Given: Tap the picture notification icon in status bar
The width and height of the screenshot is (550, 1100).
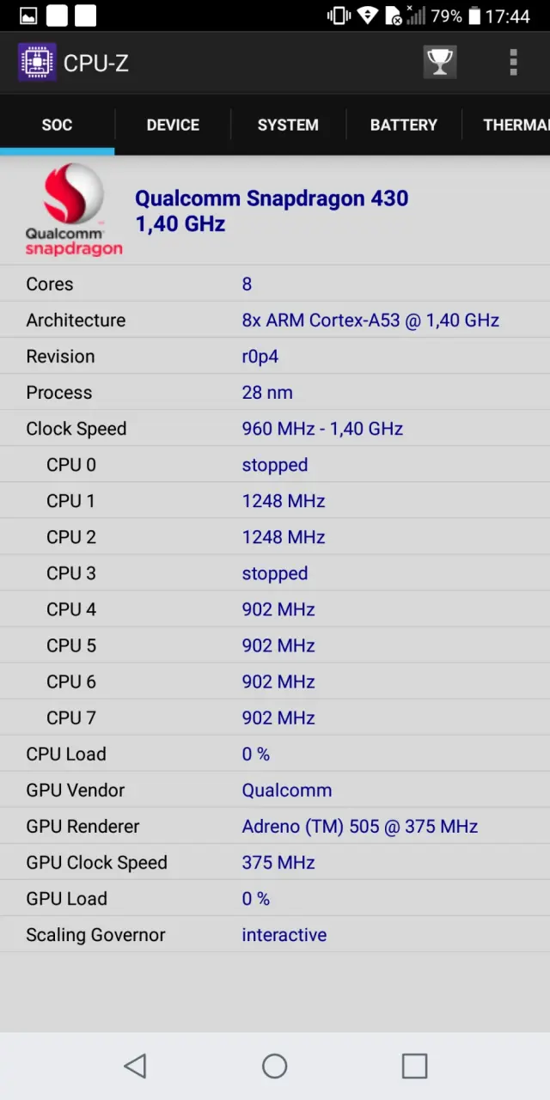Looking at the screenshot, I should [x=28, y=15].
